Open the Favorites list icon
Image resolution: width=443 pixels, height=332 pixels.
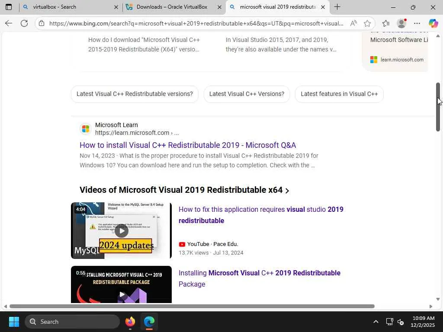click(385, 23)
